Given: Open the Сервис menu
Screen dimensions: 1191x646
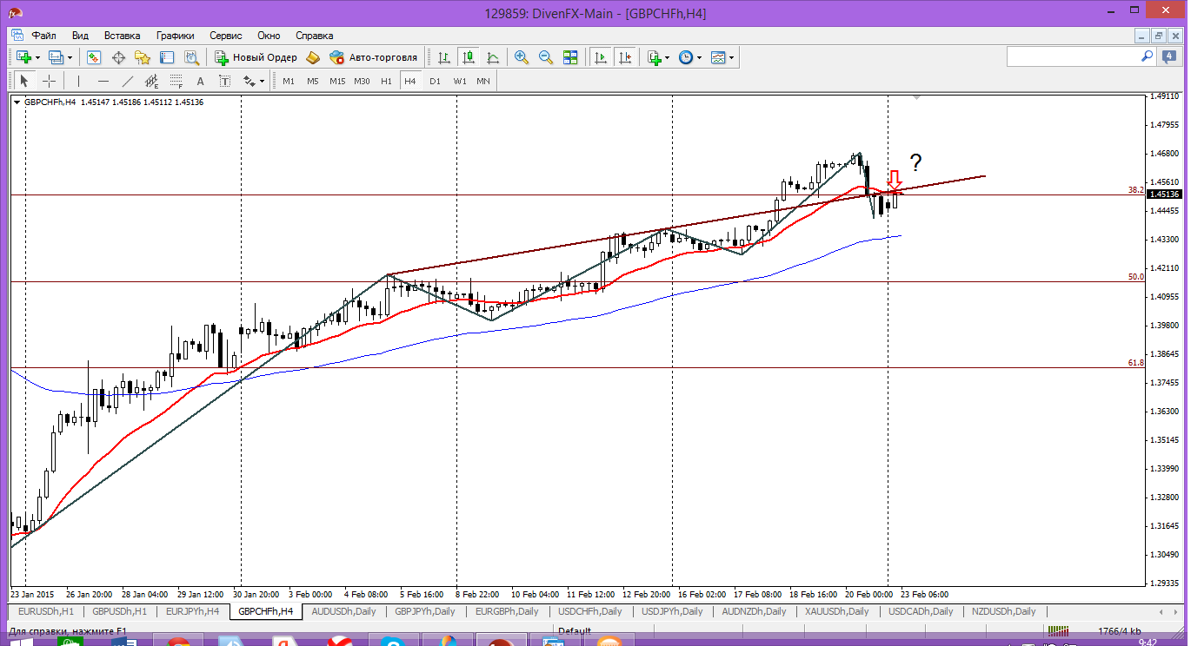Looking at the screenshot, I should [226, 36].
